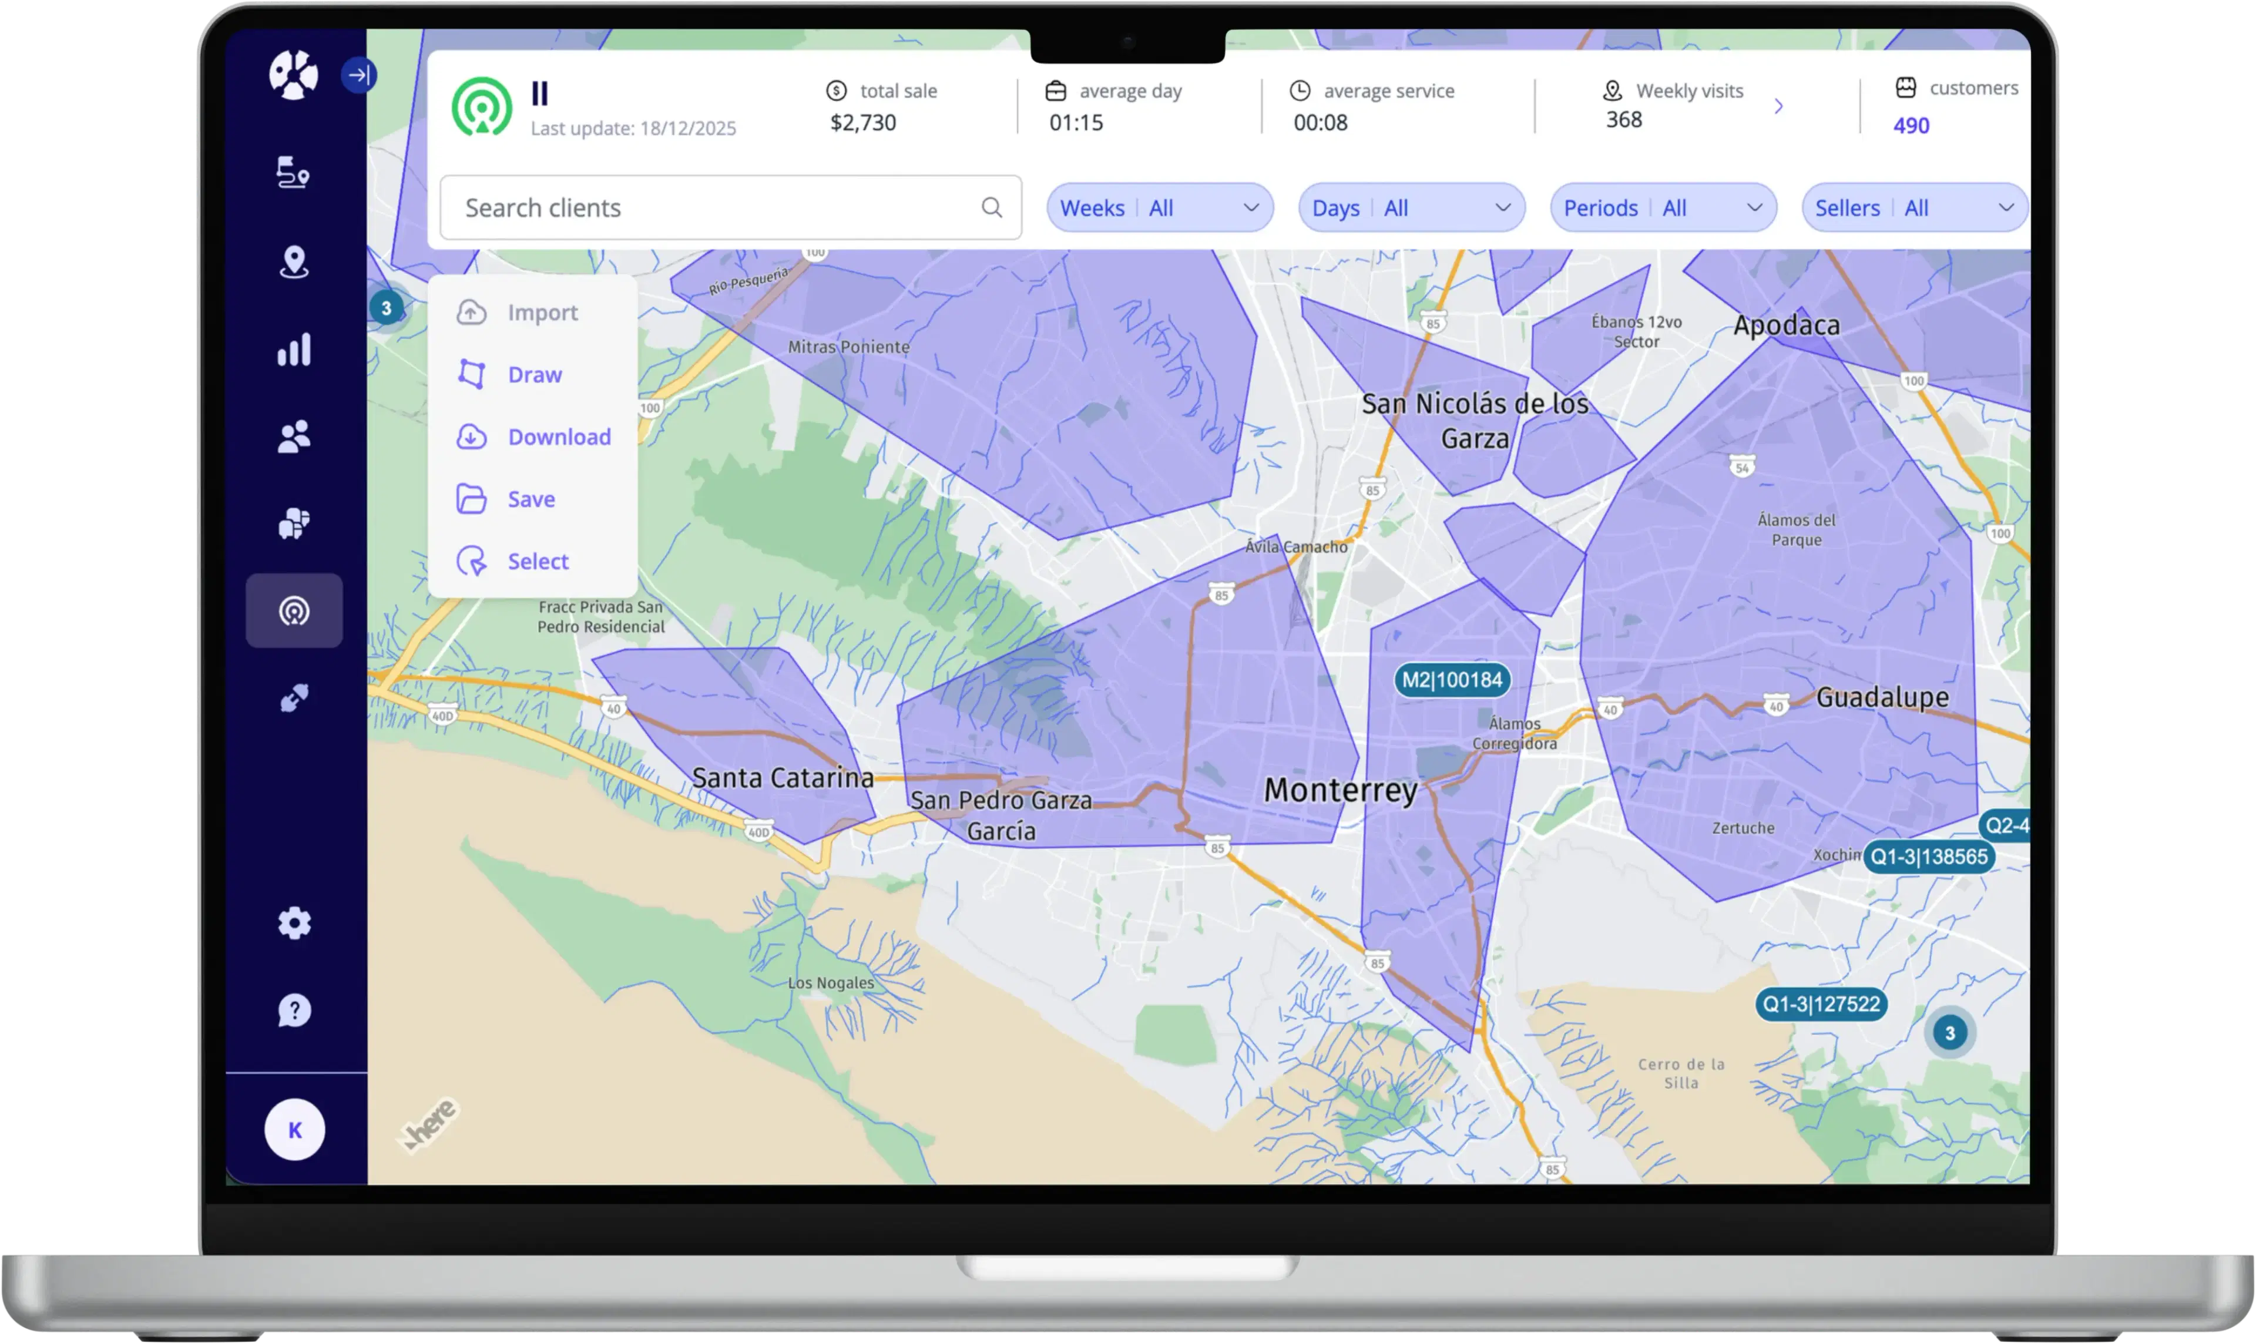Viewport: 2256px width, 1343px height.
Task: Click the Guadalupe map label
Action: pos(1882,697)
